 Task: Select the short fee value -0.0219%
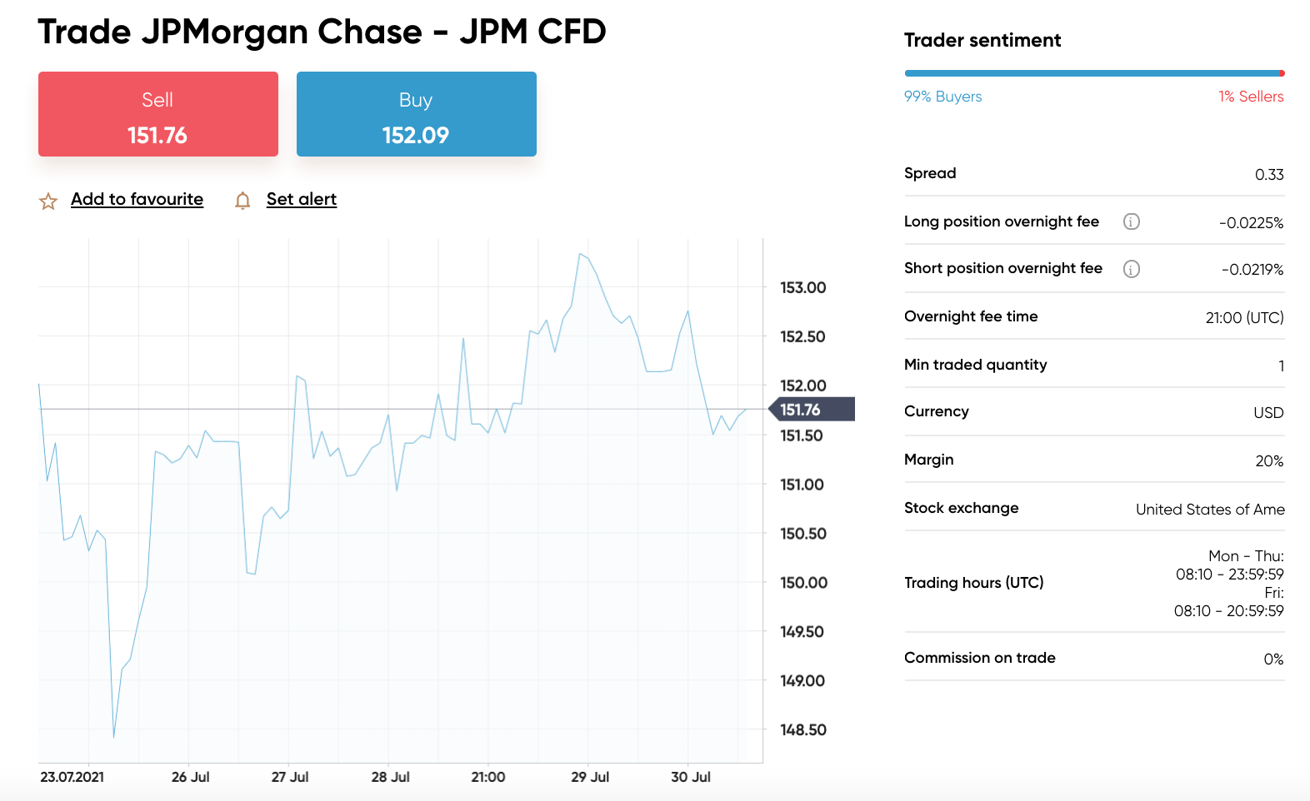[1252, 270]
